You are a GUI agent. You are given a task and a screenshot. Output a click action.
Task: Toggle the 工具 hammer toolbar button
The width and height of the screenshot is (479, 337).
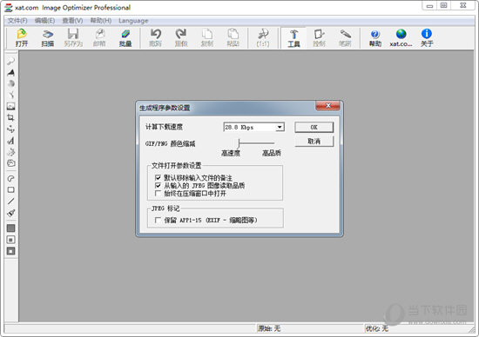[x=293, y=38]
